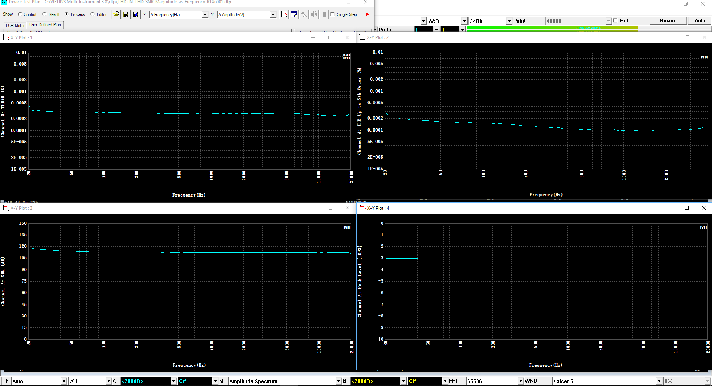Screen dimensions: 712x386
Task: Open the Y axis A-Amplitude(V) dropdown
Action: (273, 15)
